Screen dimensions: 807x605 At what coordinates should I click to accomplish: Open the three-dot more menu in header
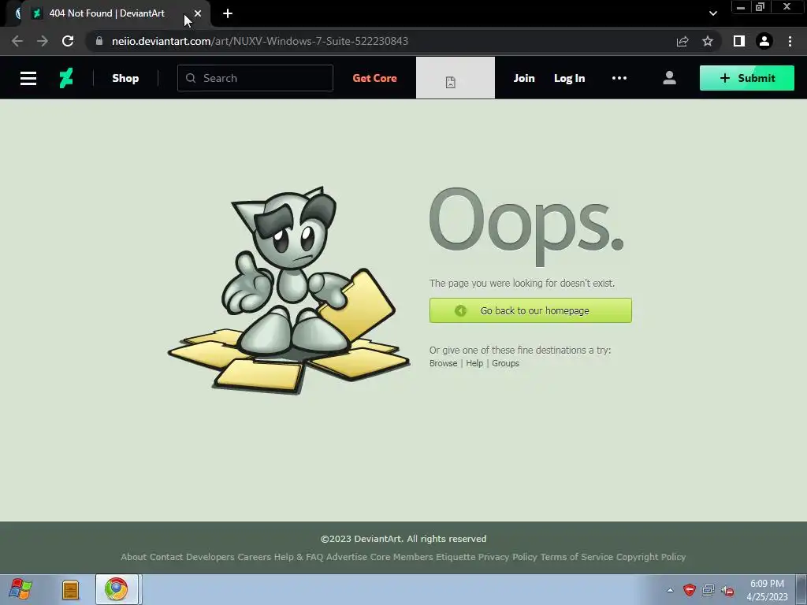tap(619, 78)
